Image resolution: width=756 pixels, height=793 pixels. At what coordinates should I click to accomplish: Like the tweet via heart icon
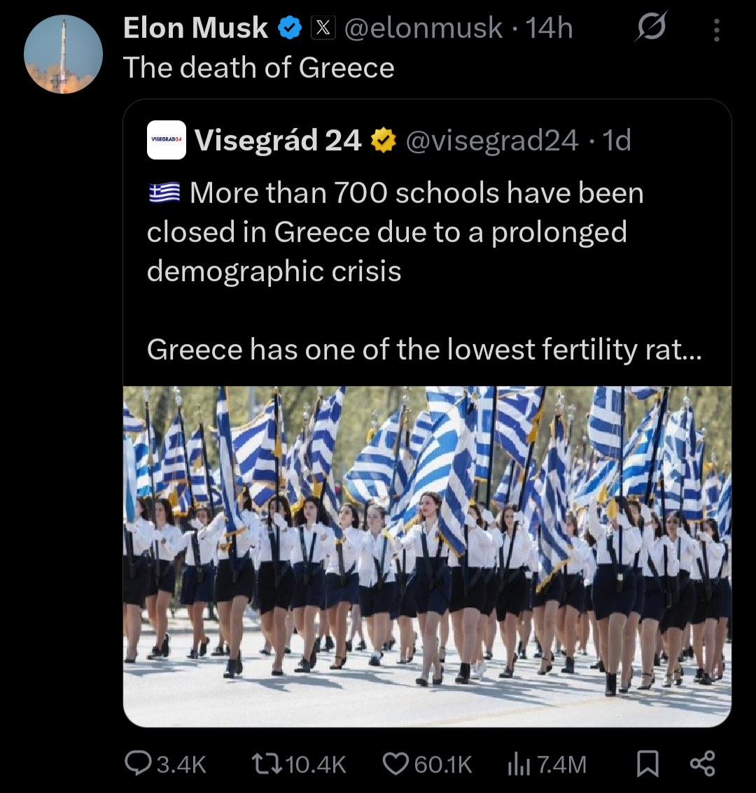coord(396,764)
